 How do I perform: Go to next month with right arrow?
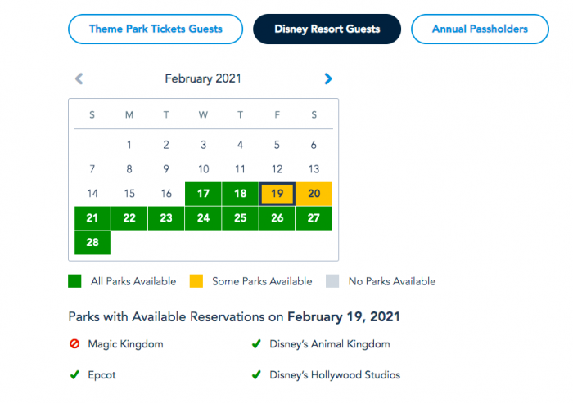tap(328, 79)
